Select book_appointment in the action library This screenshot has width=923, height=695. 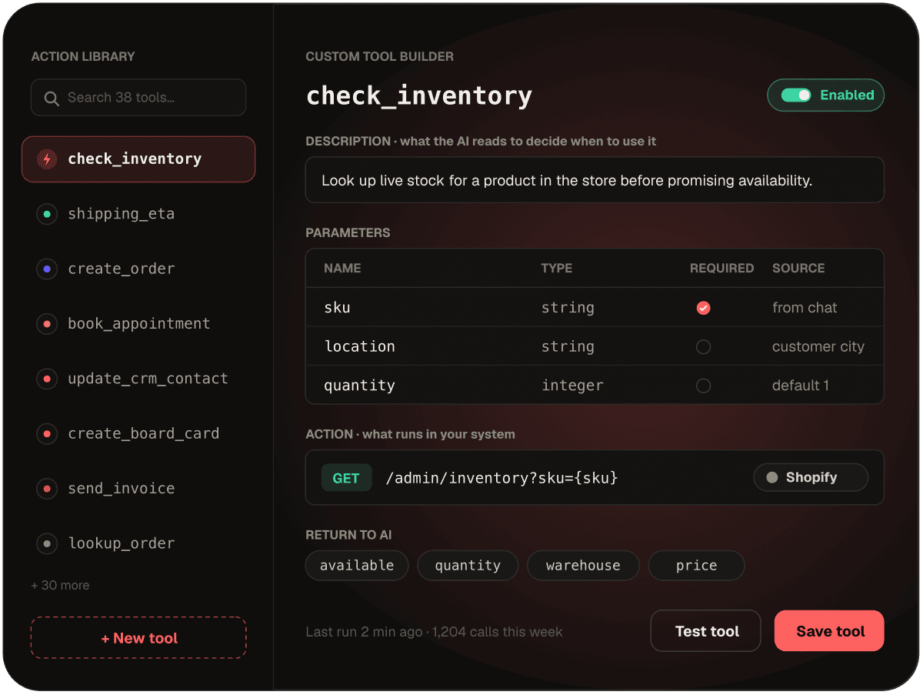138,324
